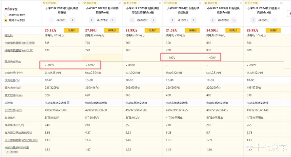Move 小米SU7 后驱超长续航Pro版 right with arrow

[x=234, y=20]
